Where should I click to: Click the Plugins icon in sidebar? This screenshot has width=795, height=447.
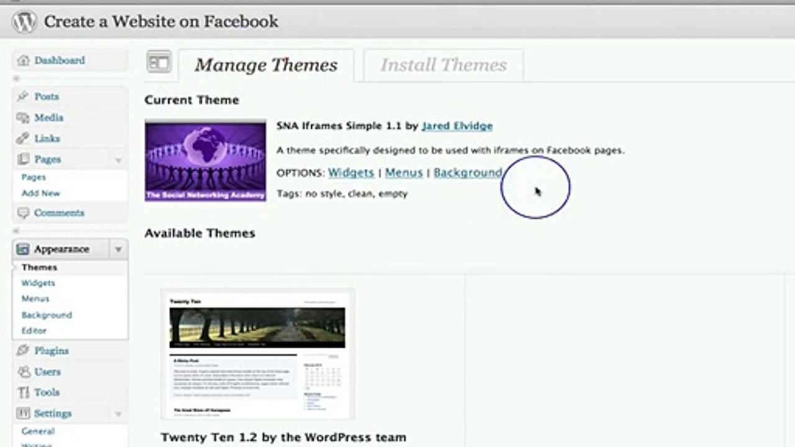[24, 351]
